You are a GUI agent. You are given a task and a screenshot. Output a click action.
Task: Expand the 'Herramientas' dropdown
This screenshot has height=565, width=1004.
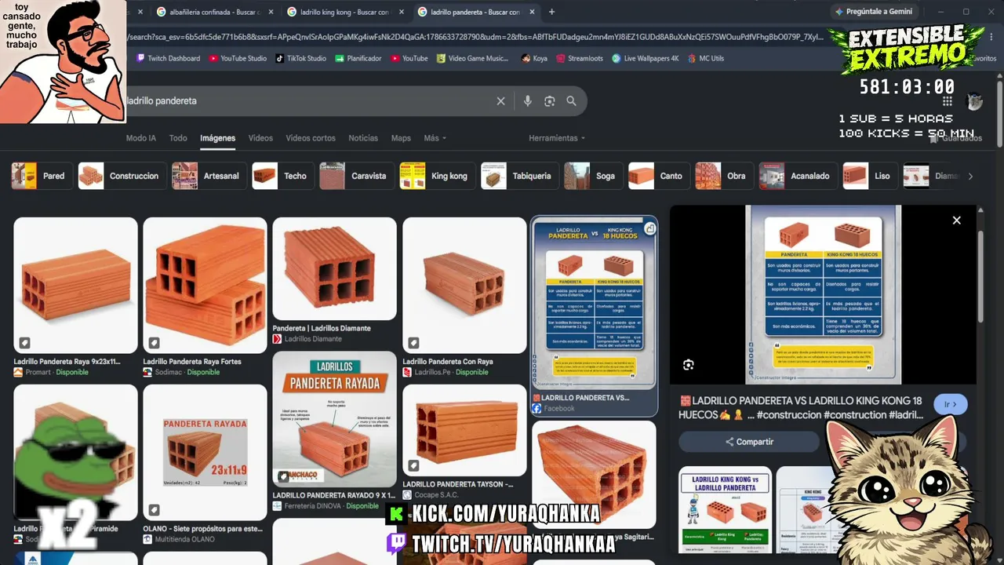point(557,138)
